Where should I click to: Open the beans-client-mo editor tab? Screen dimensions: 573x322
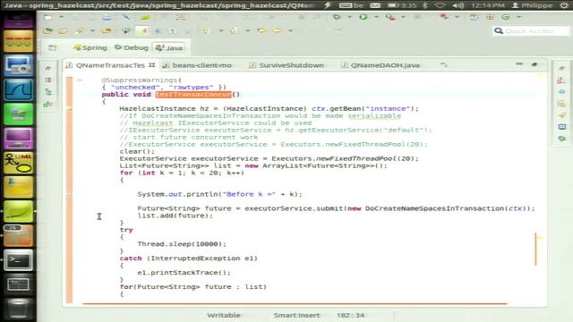197,65
